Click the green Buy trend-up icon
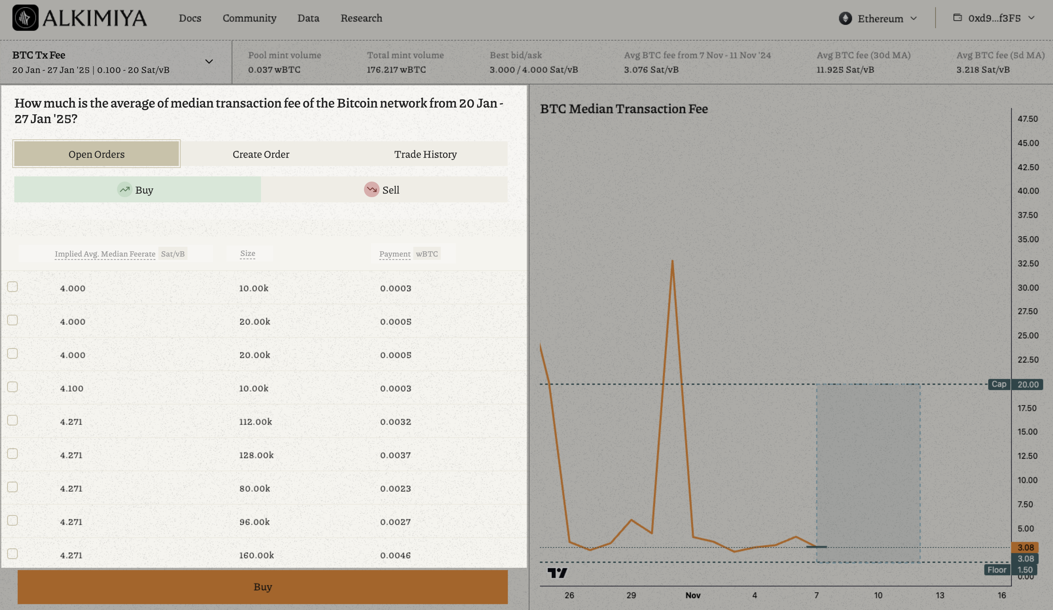1053x610 pixels. [125, 190]
